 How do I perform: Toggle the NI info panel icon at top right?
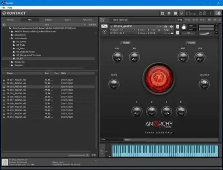tap(218, 13)
